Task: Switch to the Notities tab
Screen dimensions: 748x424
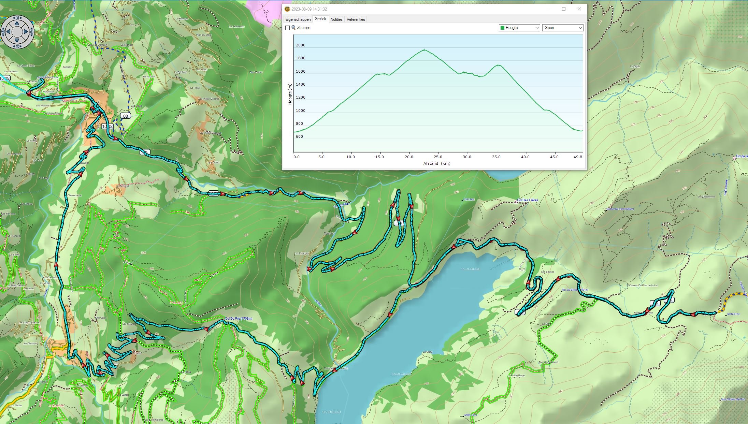Action: (336, 19)
